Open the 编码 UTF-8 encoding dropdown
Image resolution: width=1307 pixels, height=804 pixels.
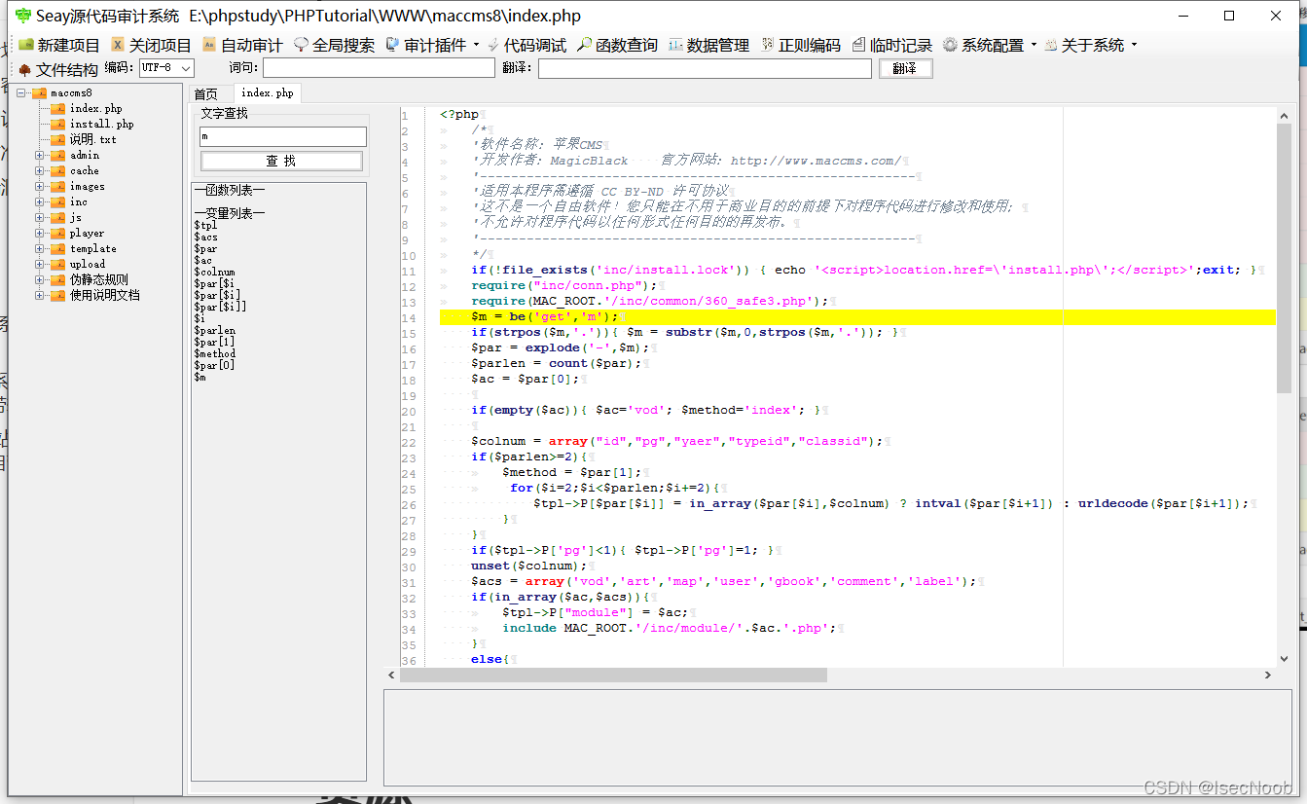[x=165, y=68]
